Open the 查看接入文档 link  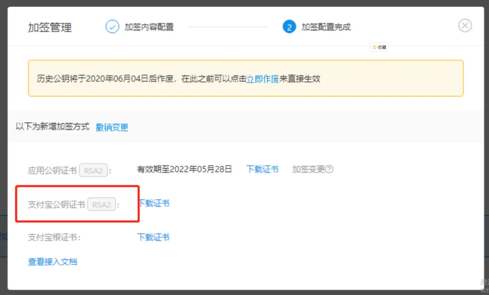tap(53, 262)
